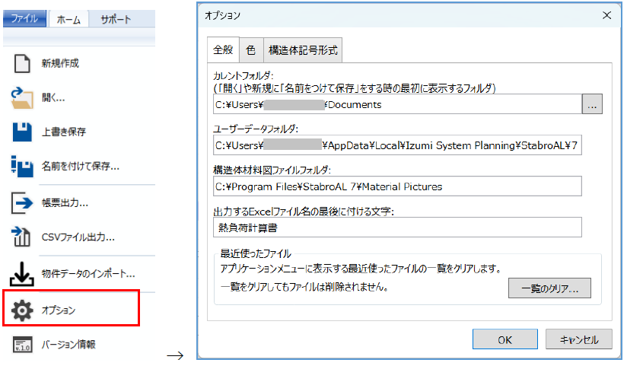Open the サポート ribbon tab
The height and width of the screenshot is (366, 627).
coord(116,20)
